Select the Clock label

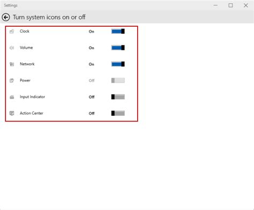coord(25,31)
